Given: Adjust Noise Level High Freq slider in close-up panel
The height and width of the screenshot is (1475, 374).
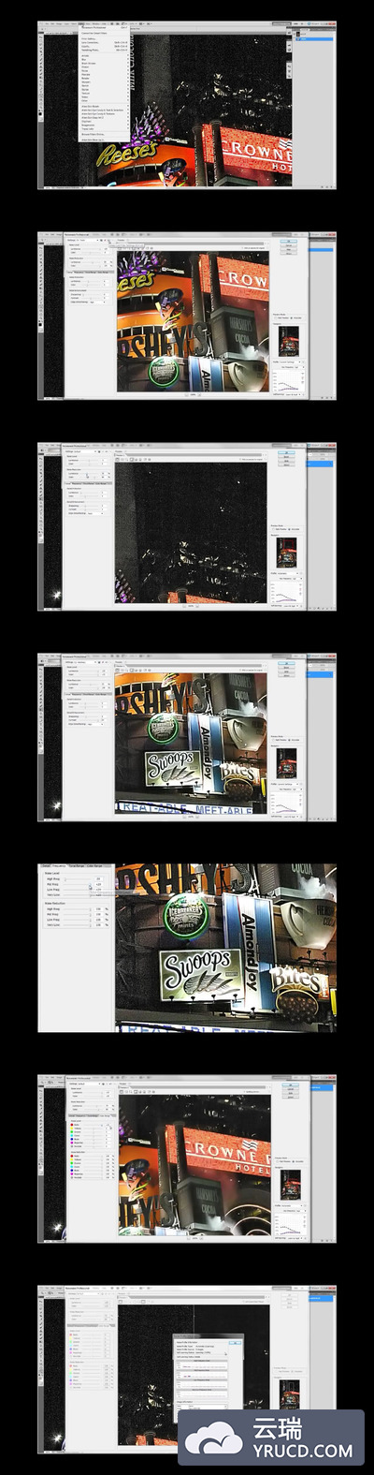Looking at the screenshot, I should point(78,879).
